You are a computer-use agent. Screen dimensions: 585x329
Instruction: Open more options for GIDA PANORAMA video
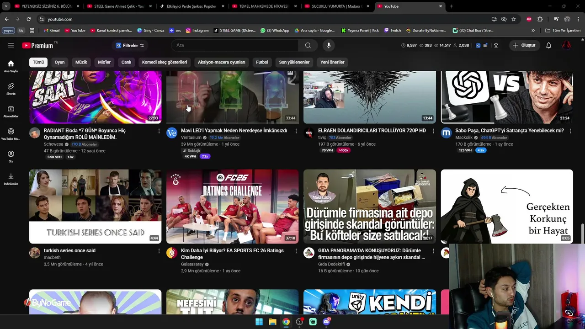pos(433,251)
